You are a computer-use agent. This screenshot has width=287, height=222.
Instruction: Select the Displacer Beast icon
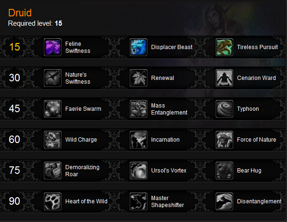point(139,47)
